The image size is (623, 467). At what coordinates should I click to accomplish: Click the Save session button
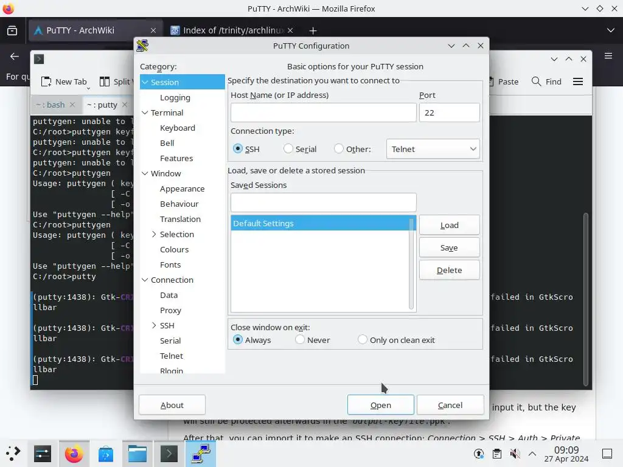click(x=450, y=248)
